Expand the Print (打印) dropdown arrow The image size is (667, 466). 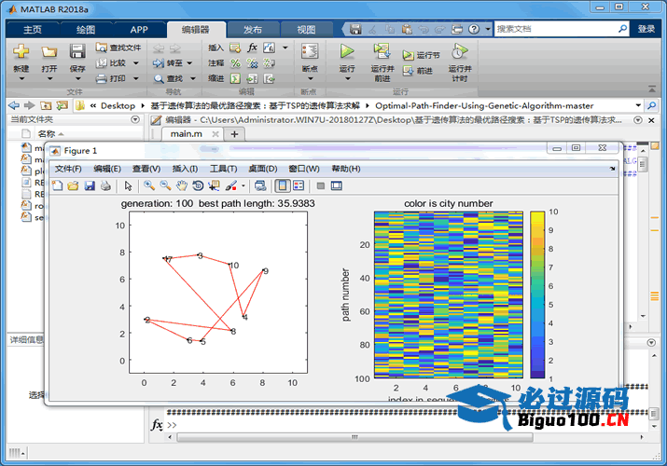pyautogui.click(x=136, y=78)
